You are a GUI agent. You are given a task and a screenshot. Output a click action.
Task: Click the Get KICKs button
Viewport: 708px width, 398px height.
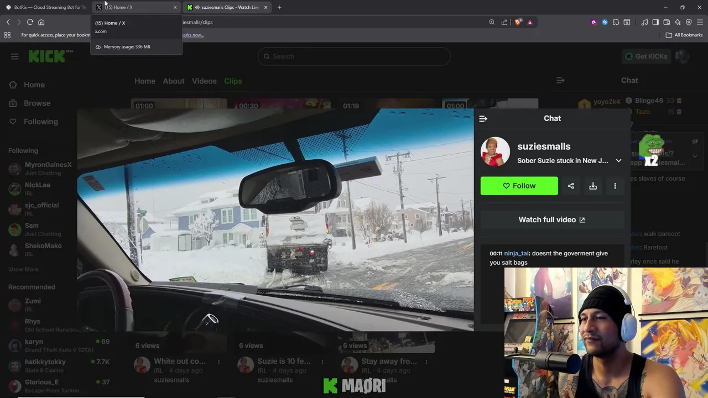[x=646, y=56]
